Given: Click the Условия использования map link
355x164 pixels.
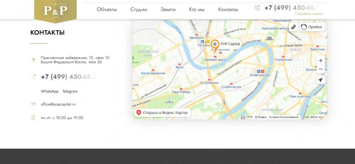Looking at the screenshot, I should pyautogui.click(x=284, y=117).
